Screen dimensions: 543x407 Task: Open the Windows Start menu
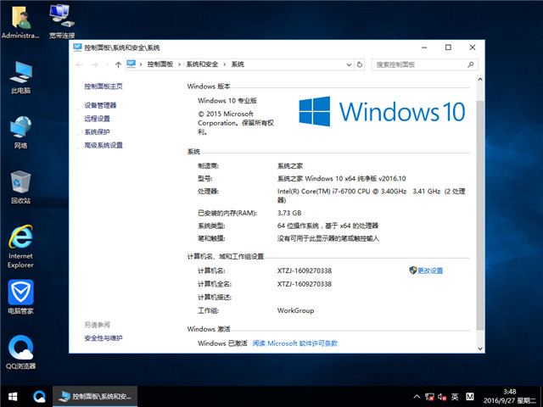(13, 397)
